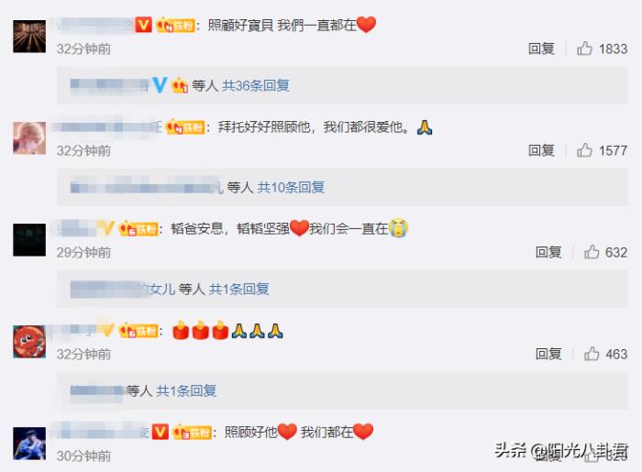
Task: Like the comment with 1833 likes
Action: tap(584, 49)
